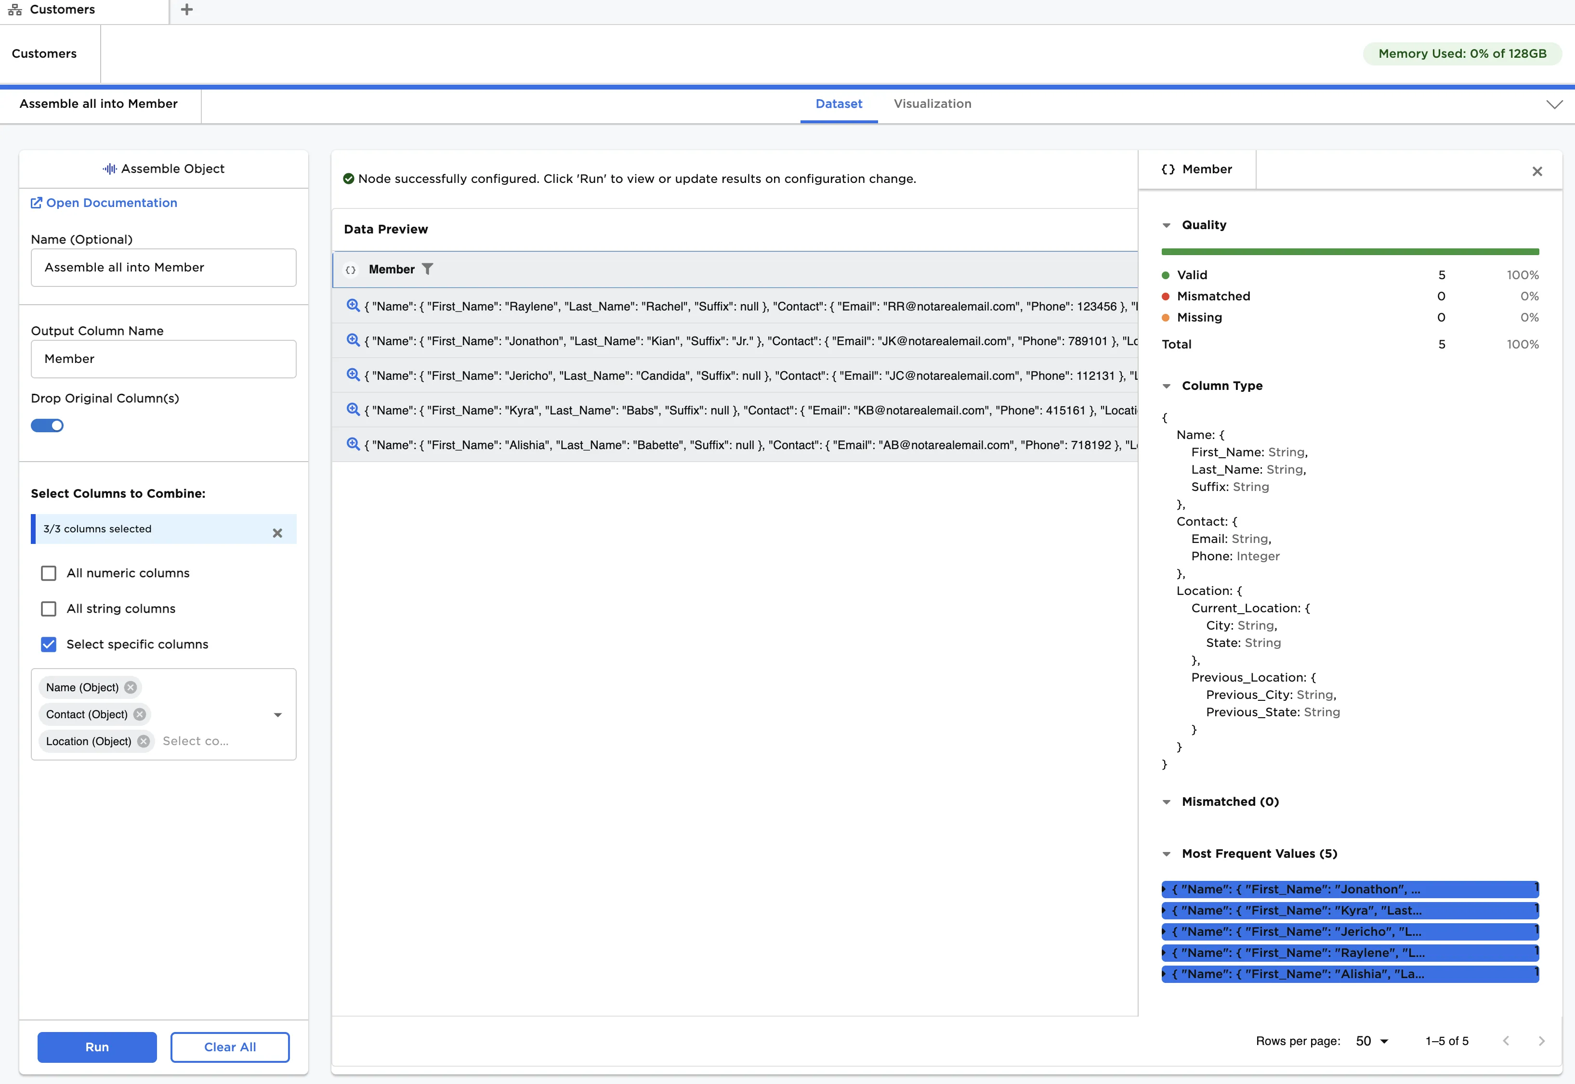The image size is (1575, 1084).
Task: Enable the All numeric columns checkbox
Action: click(48, 573)
